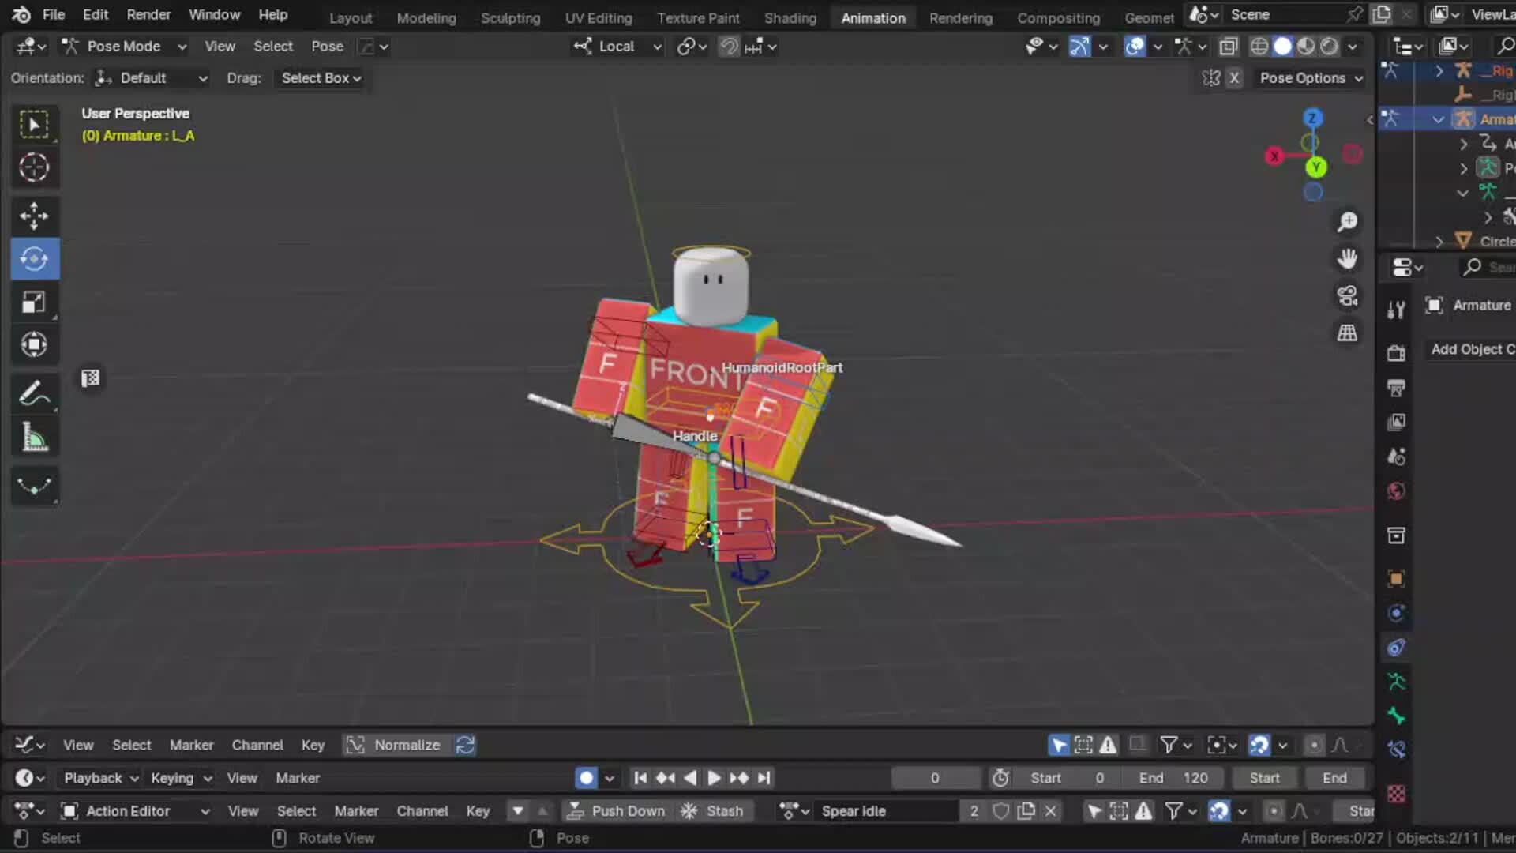Screen dimensions: 1516x853
Task: Toggle perspective/orthographic grid icon
Action: [x=1347, y=333]
